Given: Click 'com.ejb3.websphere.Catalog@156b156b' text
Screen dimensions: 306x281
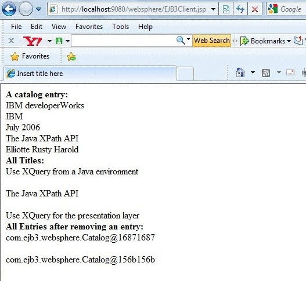Looking at the screenshot, I should [x=80, y=260].
